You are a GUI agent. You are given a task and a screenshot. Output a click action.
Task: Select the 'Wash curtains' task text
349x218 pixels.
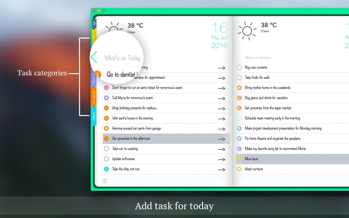tap(254, 169)
